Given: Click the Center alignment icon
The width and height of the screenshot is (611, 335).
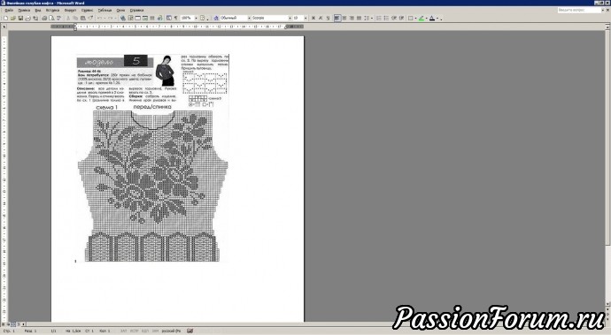Looking at the screenshot, I should 344,18.
